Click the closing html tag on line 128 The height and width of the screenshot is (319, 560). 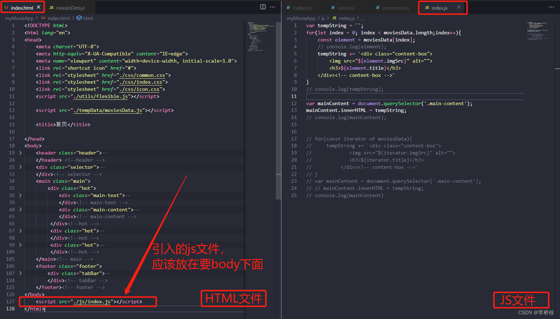pos(35,309)
